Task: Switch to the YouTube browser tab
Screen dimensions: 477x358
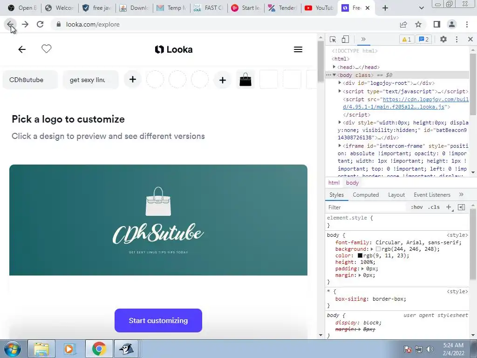Action: click(319, 8)
